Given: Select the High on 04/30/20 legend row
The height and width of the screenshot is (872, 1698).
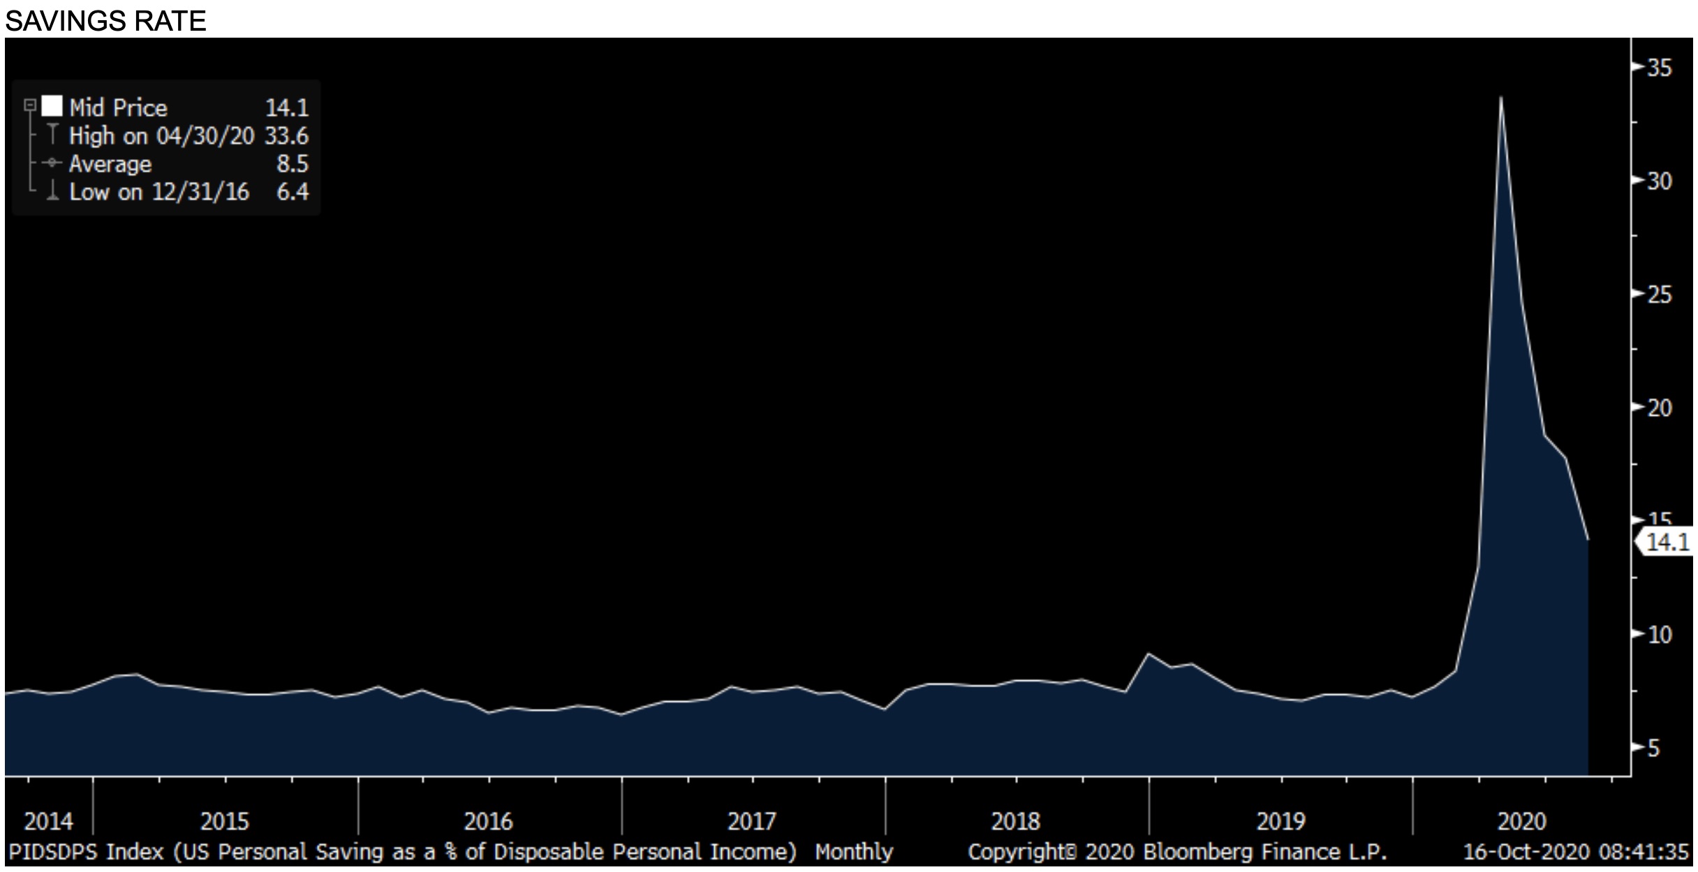Looking at the screenshot, I should pyautogui.click(x=161, y=135).
